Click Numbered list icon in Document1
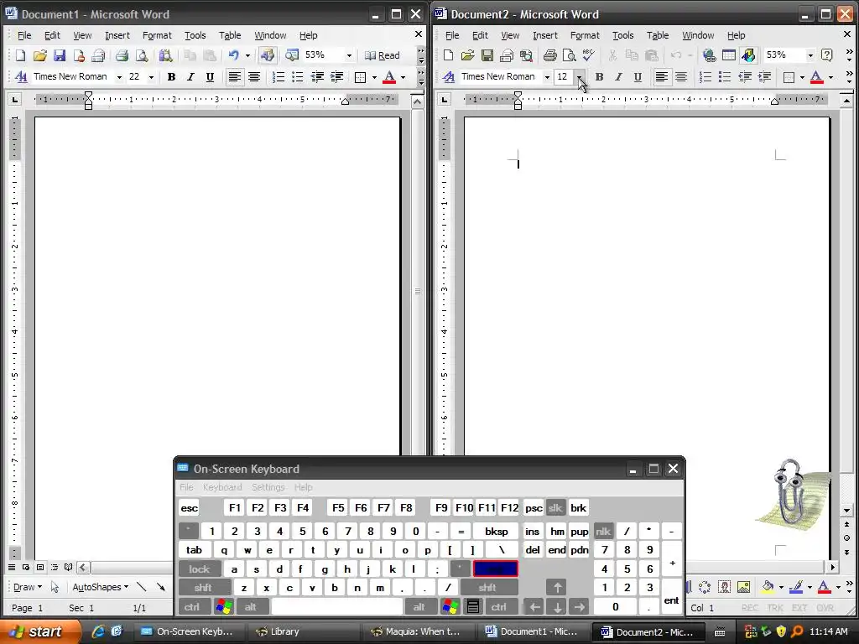The height and width of the screenshot is (644, 859). coord(279,76)
